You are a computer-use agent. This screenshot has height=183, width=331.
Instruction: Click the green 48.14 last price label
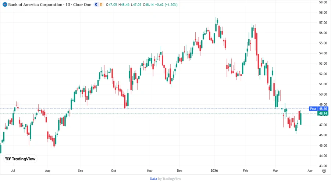click(x=323, y=114)
